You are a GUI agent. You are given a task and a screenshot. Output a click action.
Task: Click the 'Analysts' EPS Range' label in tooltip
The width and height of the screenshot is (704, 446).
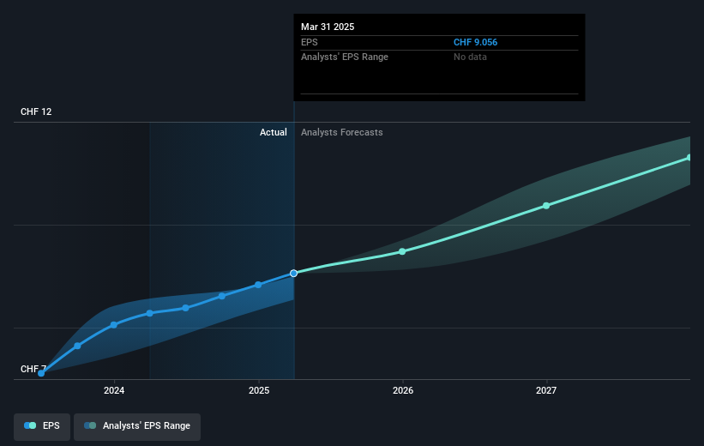pos(345,57)
